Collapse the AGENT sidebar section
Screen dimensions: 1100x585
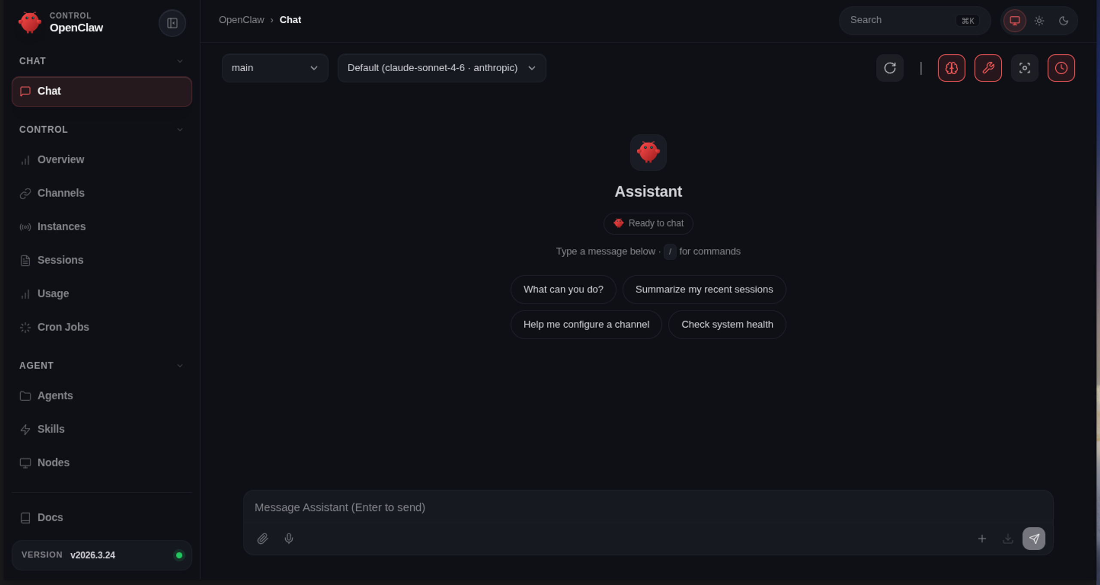tap(101, 366)
